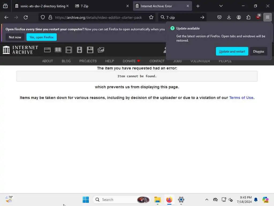The image size is (274, 206).
Task: Open File Explorer from the taskbar
Action: tap(157, 200)
